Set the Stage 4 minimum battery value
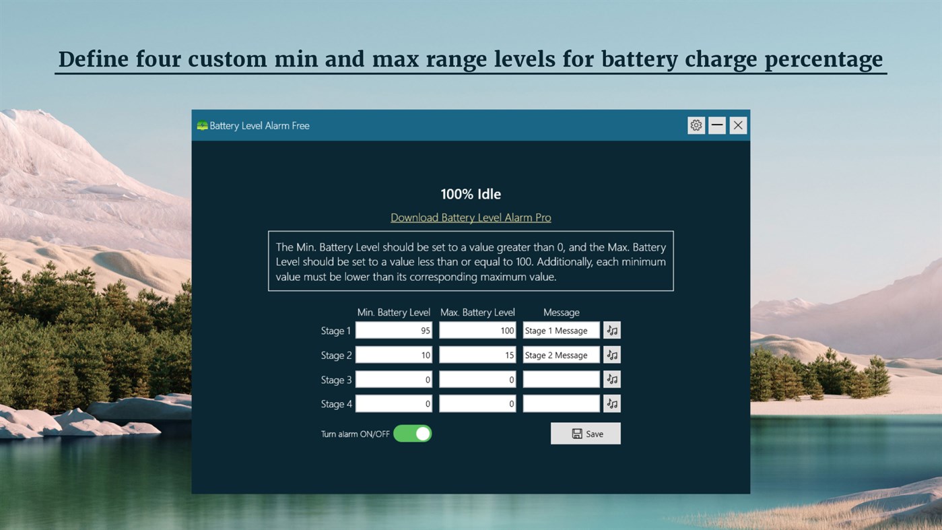 (393, 403)
